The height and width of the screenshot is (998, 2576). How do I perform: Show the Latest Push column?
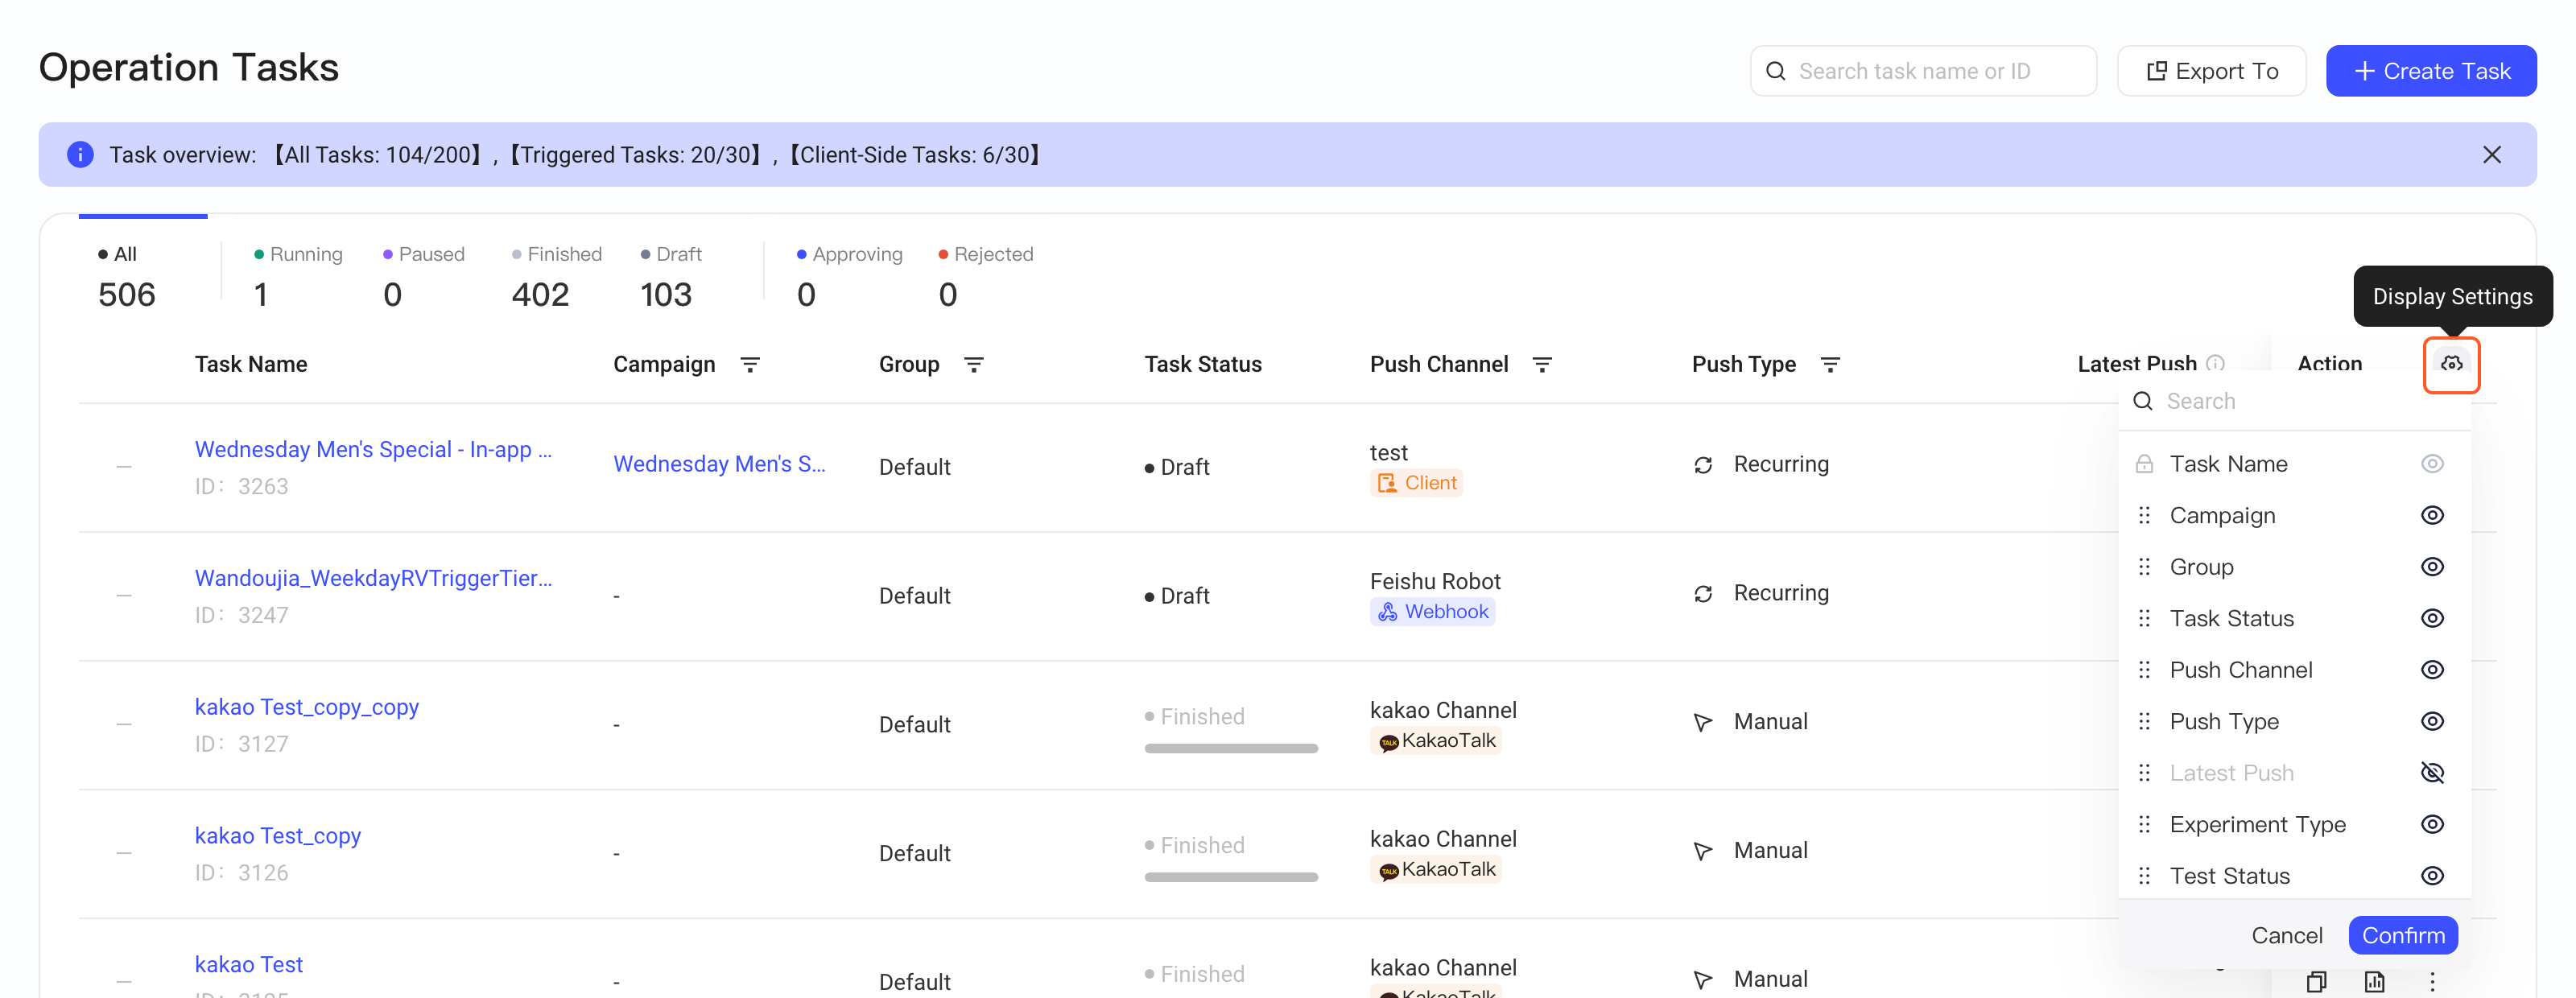[2432, 773]
